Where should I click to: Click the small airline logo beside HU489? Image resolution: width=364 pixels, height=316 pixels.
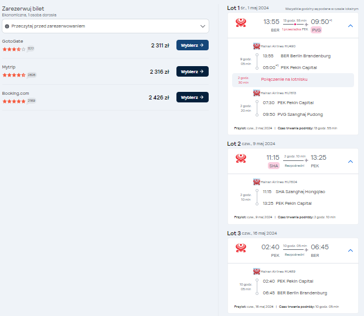[257, 272]
